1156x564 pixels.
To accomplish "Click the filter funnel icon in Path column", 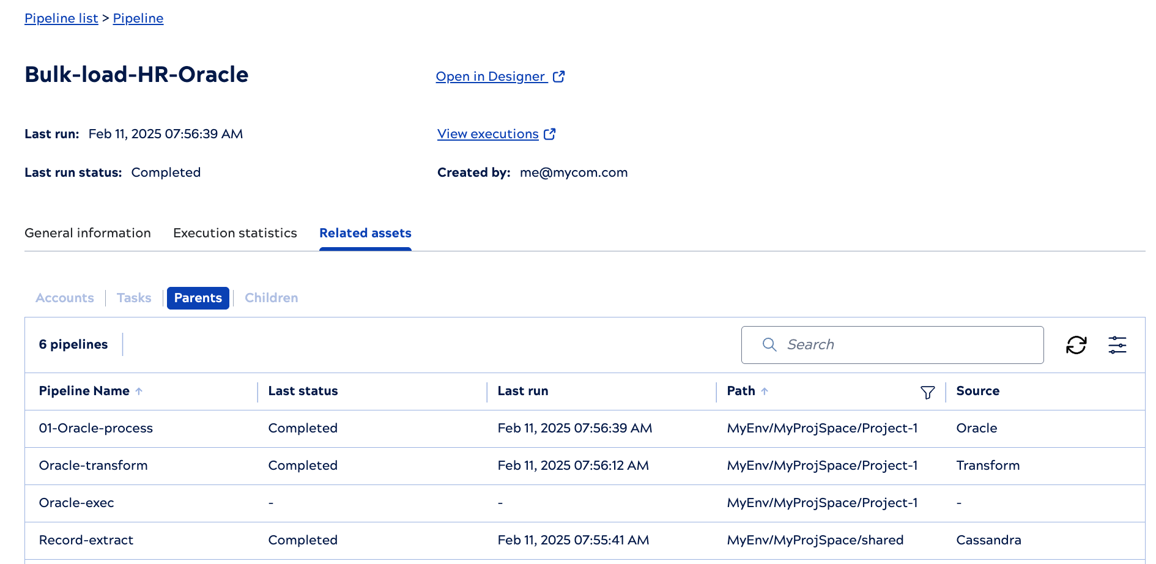I will point(928,391).
